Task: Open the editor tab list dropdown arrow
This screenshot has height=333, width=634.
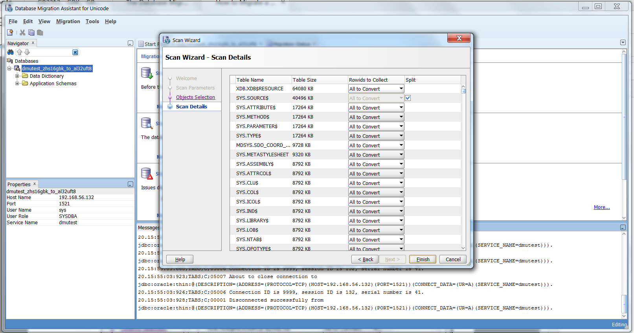Action: coord(623,42)
